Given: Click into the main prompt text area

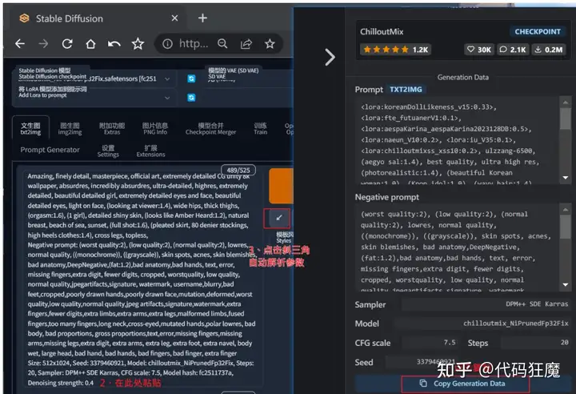Looking at the screenshot, I should [142, 279].
